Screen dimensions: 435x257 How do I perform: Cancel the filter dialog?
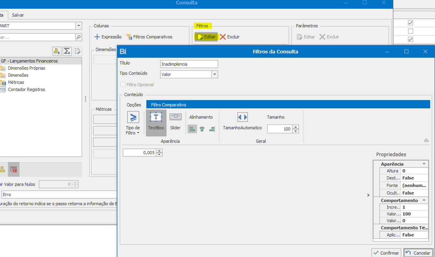pos(418,253)
